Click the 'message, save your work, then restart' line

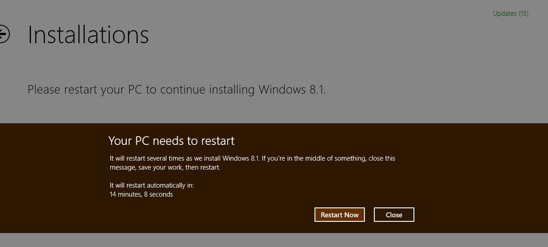tap(165, 167)
